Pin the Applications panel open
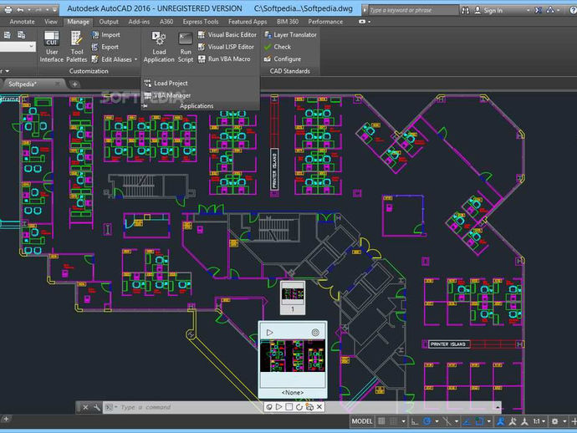577x433 pixels. tap(145, 106)
